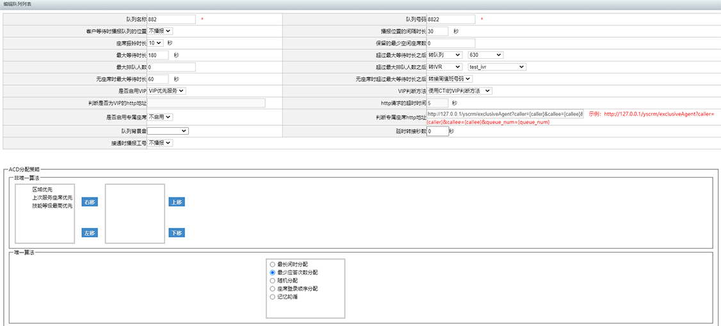This screenshot has width=721, height=326.
Task: Focus the 队列号码 field showing 8822
Action: pyautogui.click(x=451, y=19)
